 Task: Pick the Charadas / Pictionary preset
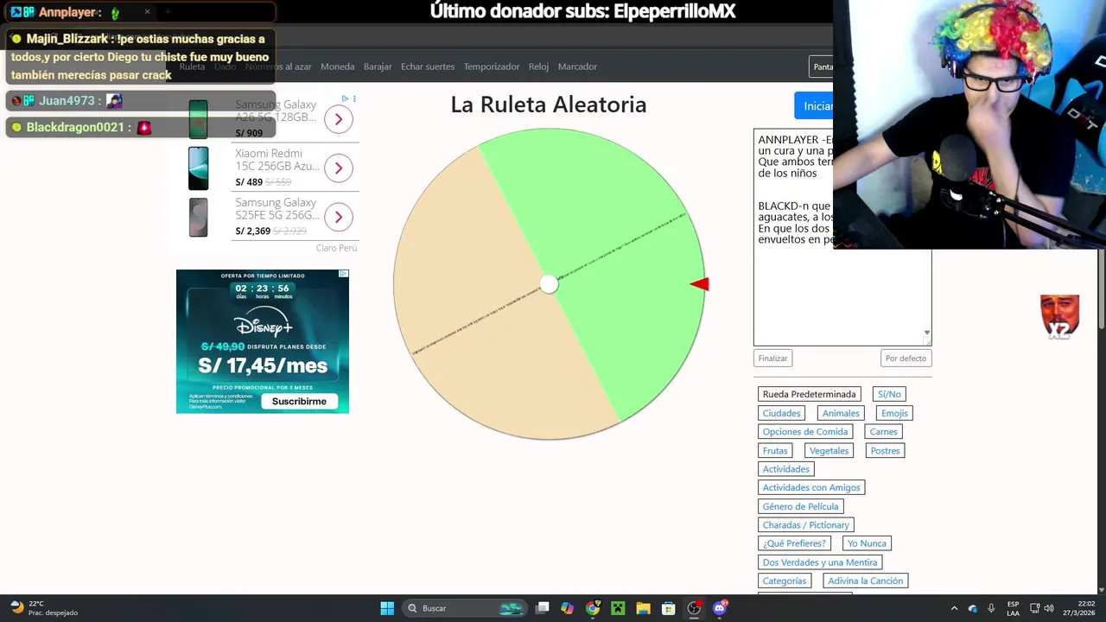point(806,525)
